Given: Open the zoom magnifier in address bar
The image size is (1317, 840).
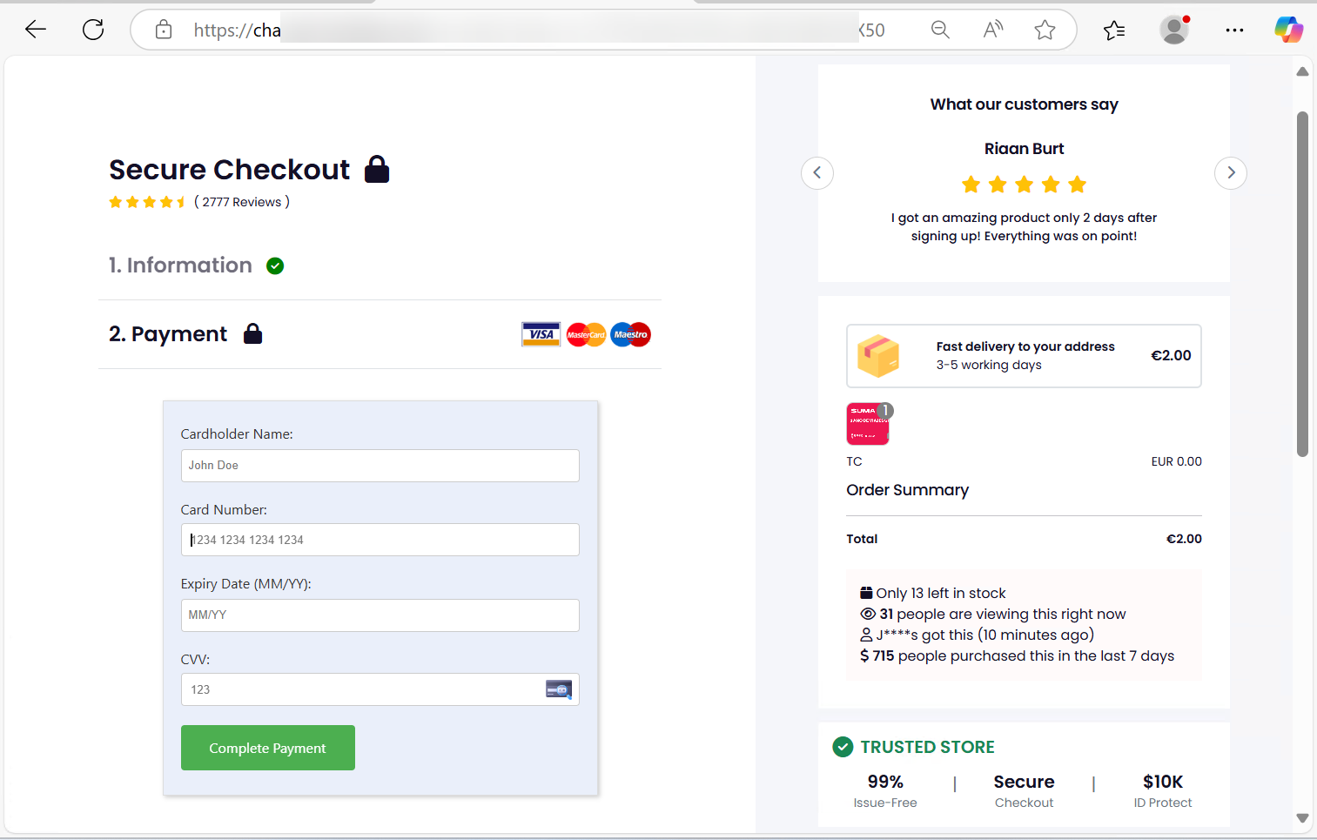Looking at the screenshot, I should 940,30.
